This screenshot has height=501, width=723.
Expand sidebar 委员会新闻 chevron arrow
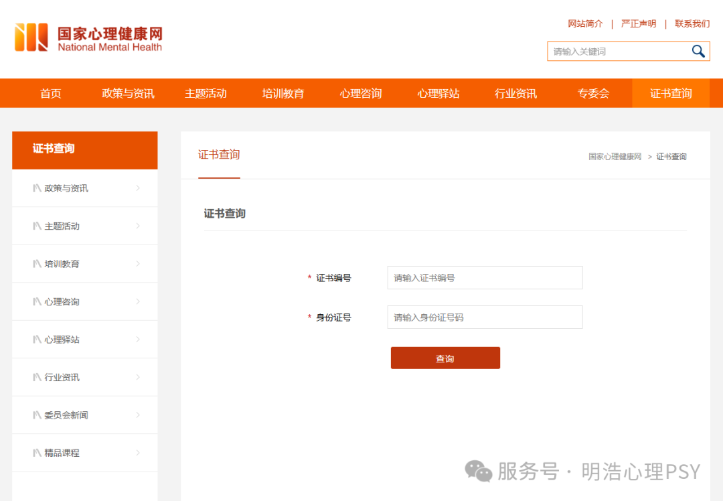[x=138, y=415]
